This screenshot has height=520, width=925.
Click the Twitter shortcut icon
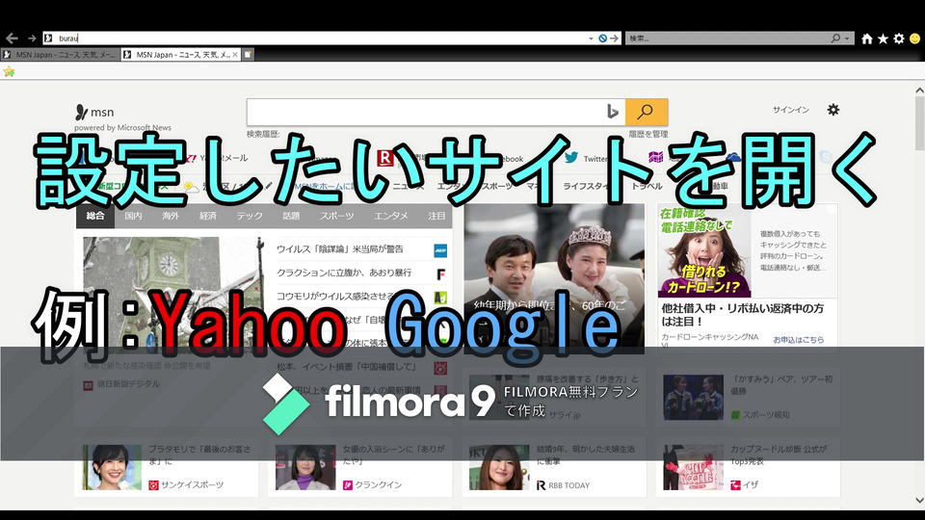(571, 157)
